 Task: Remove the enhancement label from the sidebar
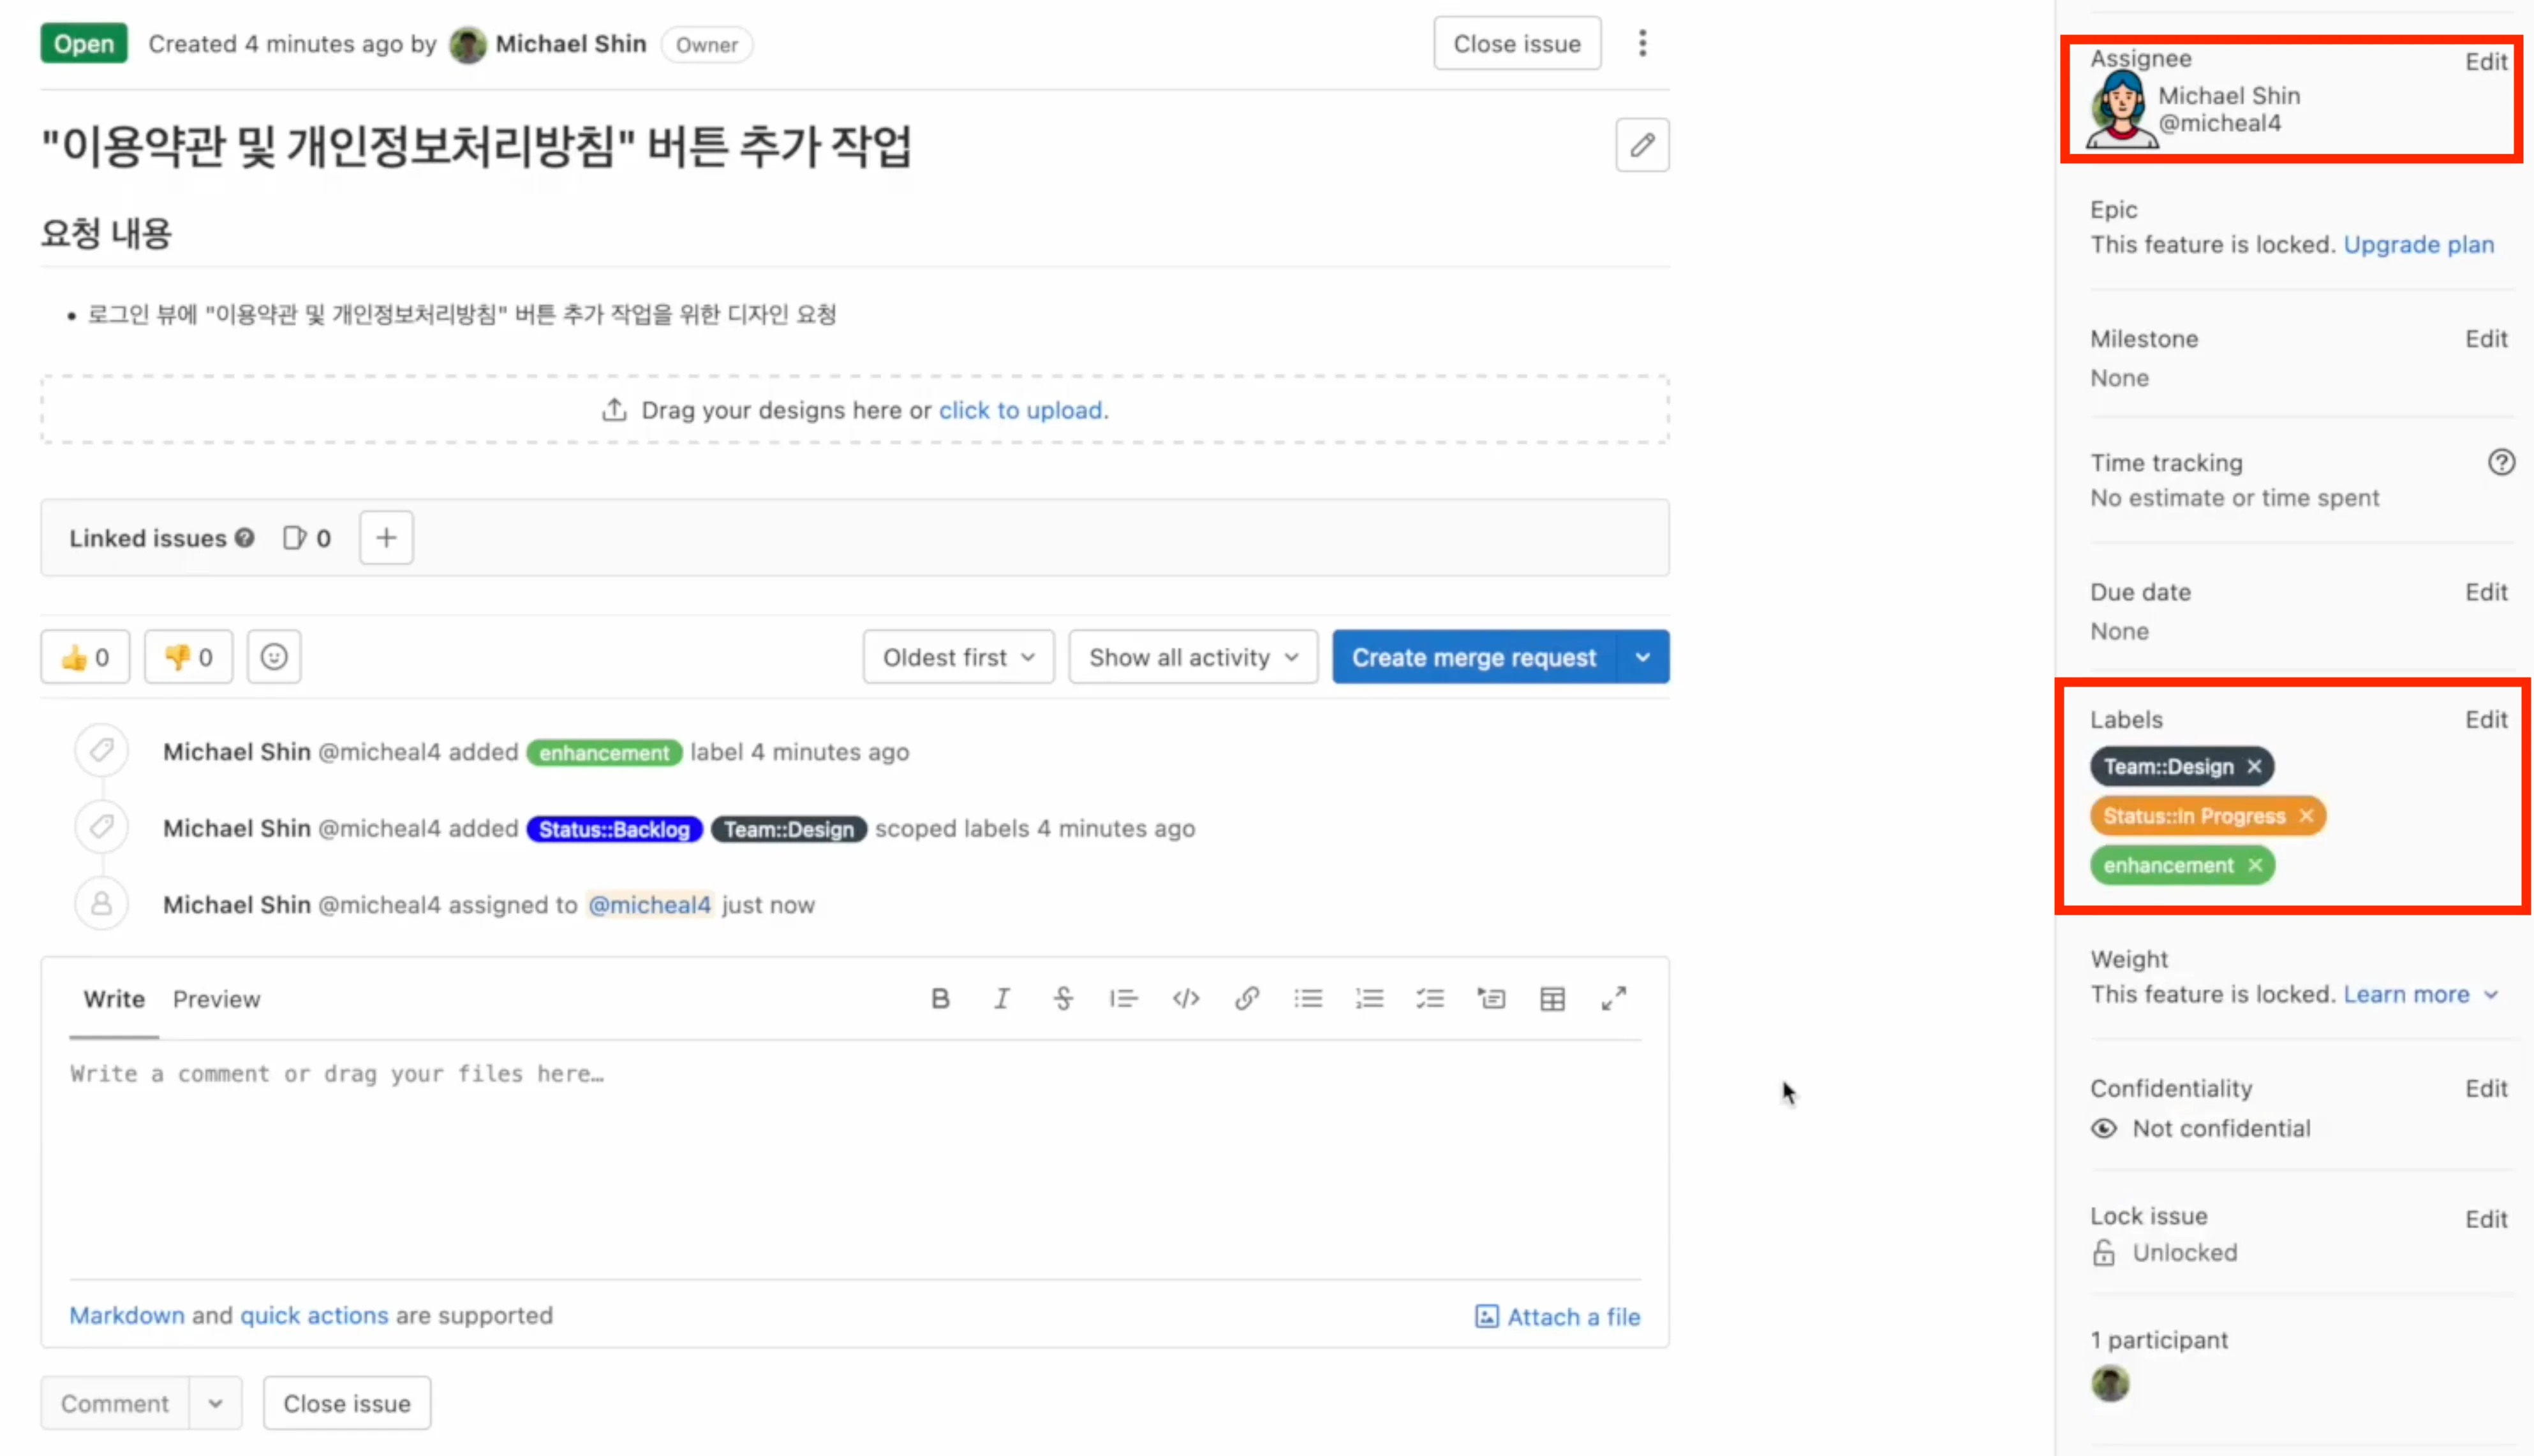pos(2255,865)
